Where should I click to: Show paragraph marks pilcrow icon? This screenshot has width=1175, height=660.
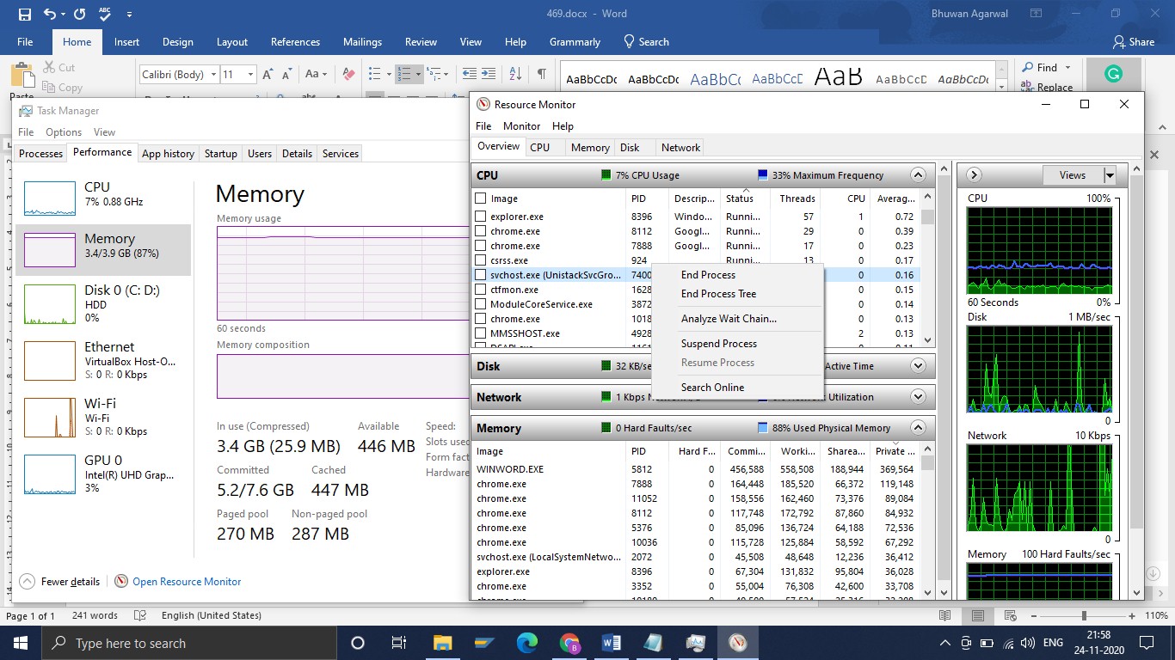(x=541, y=75)
